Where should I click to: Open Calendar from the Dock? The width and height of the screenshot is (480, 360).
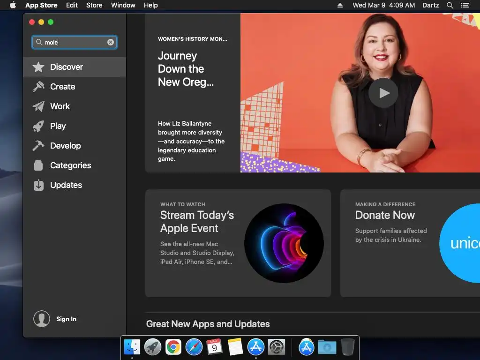(214, 347)
